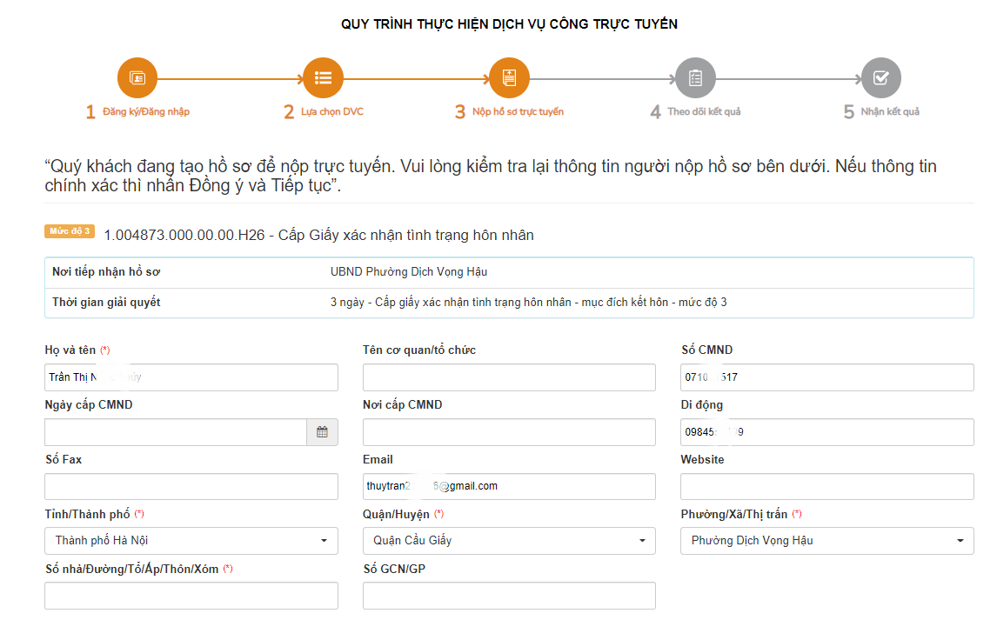The height and width of the screenshot is (620, 997).
Task: Open the Quận/Huyện dropdown list
Action: click(x=509, y=541)
